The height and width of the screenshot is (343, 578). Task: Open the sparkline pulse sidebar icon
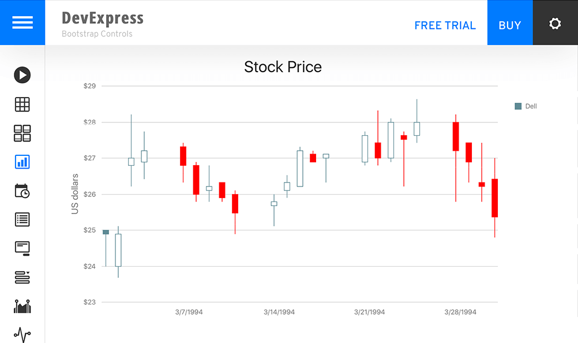pos(22,334)
